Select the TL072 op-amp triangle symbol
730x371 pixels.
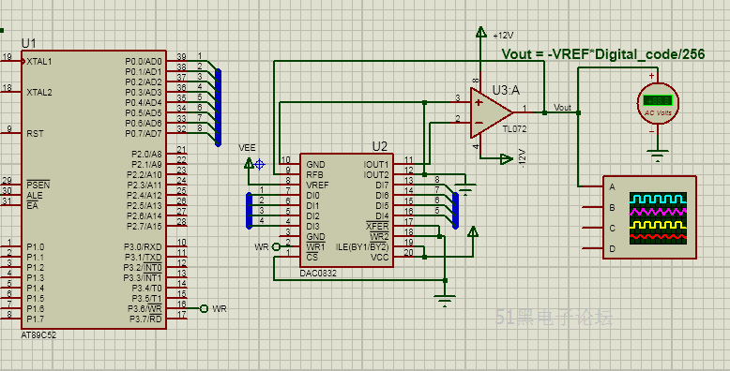491,112
